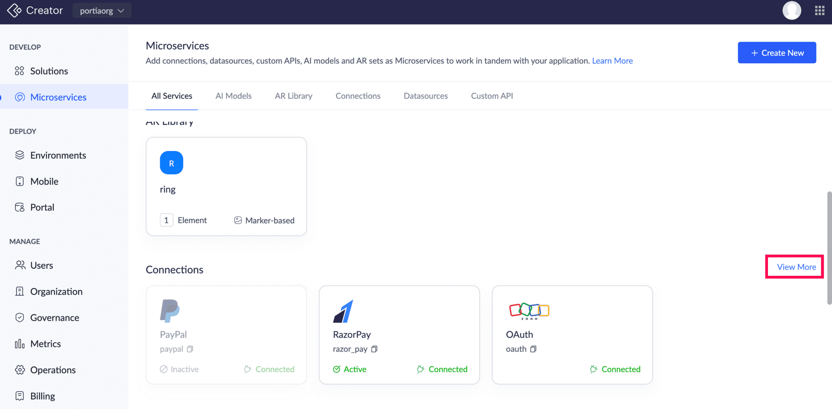
Task: Click the PayPal Inactive status icon
Action: tap(163, 369)
